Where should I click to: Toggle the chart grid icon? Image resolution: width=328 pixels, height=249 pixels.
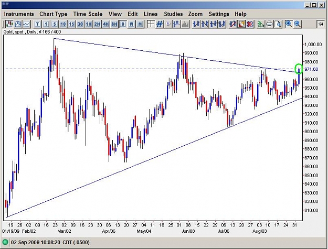[160, 24]
